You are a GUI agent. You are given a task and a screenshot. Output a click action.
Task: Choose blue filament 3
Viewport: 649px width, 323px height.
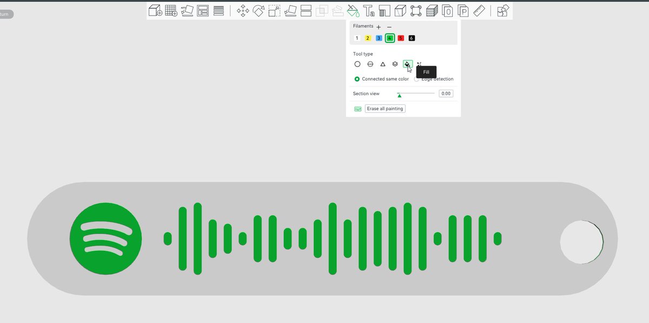379,38
